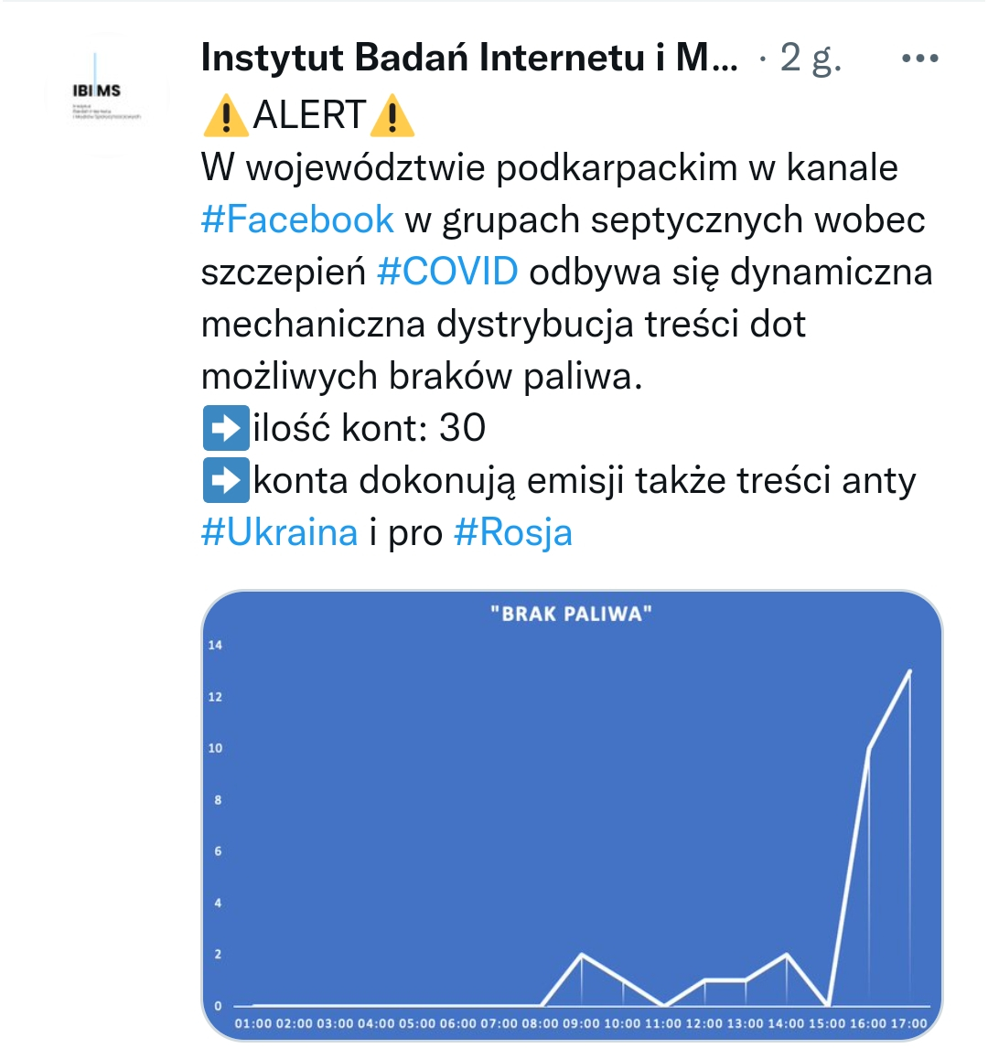The width and height of the screenshot is (988, 1048).
Task: Open the "BRAK PALIWA" chart image
Action: click(x=571, y=814)
